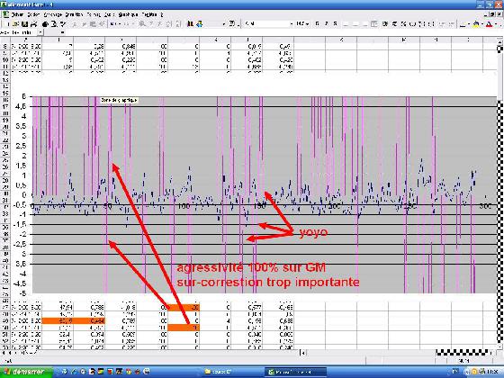Click the Decrease Decimal icon
The width and height of the screenshot is (504, 378).
tap(431, 23)
